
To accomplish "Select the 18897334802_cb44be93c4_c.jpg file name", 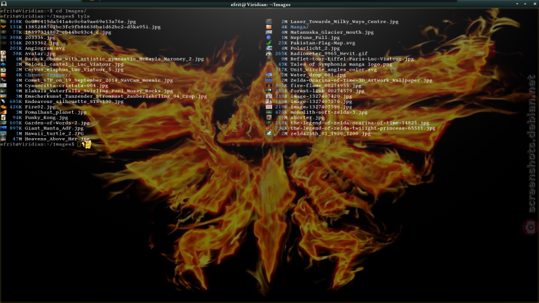I will [68, 32].
